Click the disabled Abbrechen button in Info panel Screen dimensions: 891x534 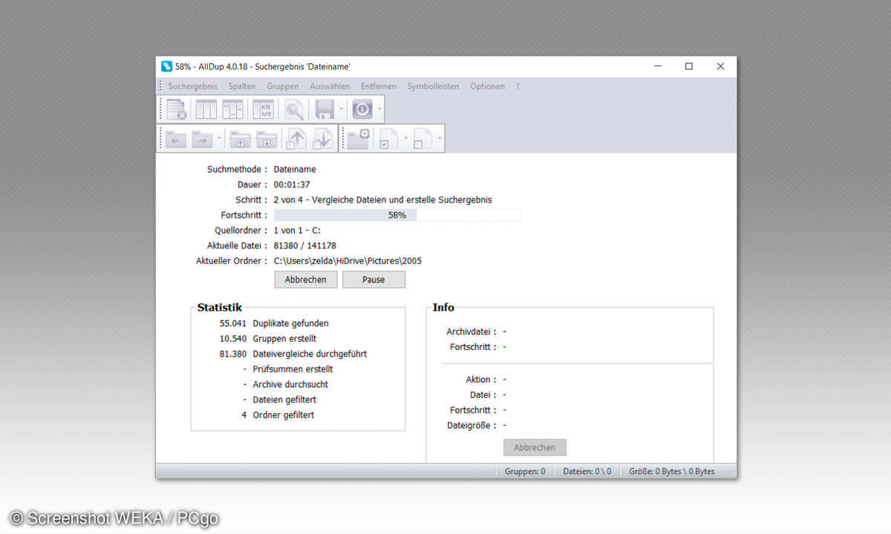coord(535,447)
